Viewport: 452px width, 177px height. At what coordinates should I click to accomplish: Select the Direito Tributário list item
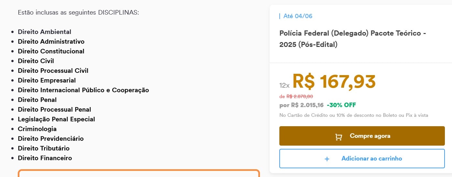coord(44,148)
